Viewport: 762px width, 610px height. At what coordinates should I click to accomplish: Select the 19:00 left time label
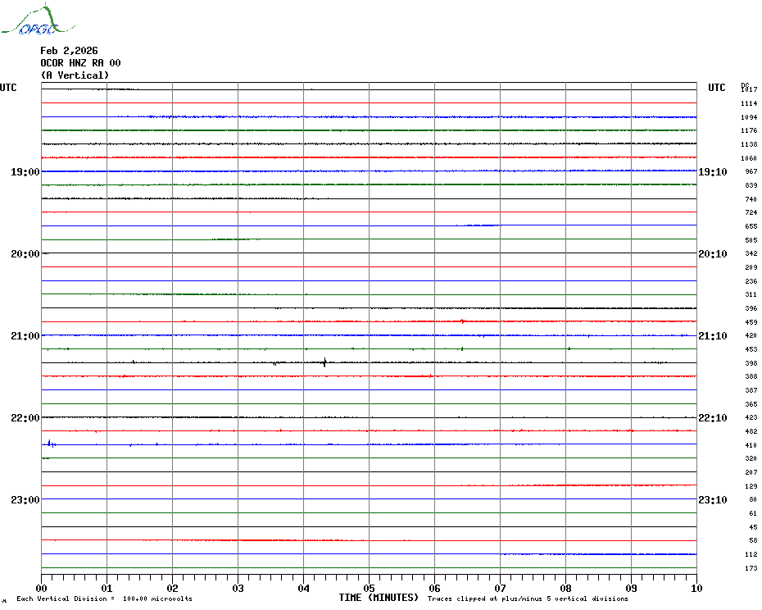(x=25, y=172)
